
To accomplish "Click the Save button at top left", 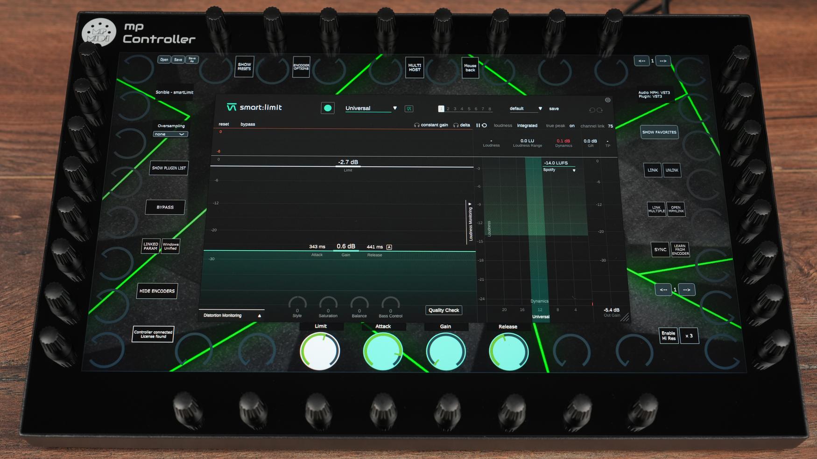I will (x=178, y=60).
